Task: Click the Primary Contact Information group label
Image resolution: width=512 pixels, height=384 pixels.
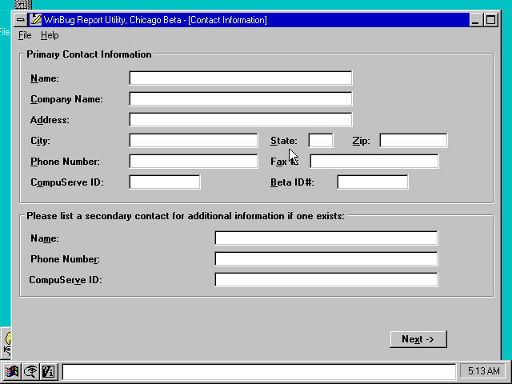Action: pyautogui.click(x=89, y=54)
